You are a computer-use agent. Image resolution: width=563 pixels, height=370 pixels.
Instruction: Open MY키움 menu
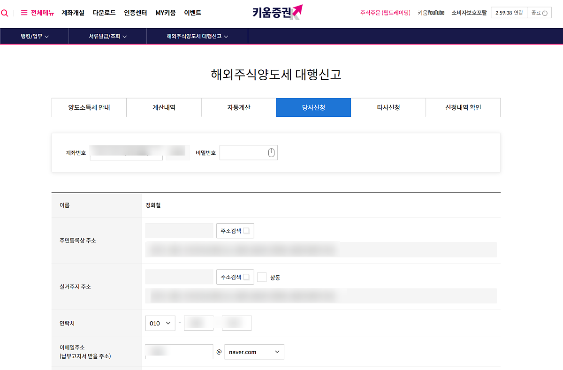point(166,13)
